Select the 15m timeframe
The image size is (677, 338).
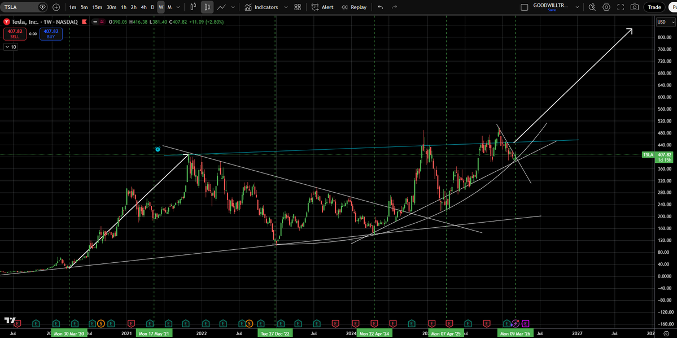(97, 7)
